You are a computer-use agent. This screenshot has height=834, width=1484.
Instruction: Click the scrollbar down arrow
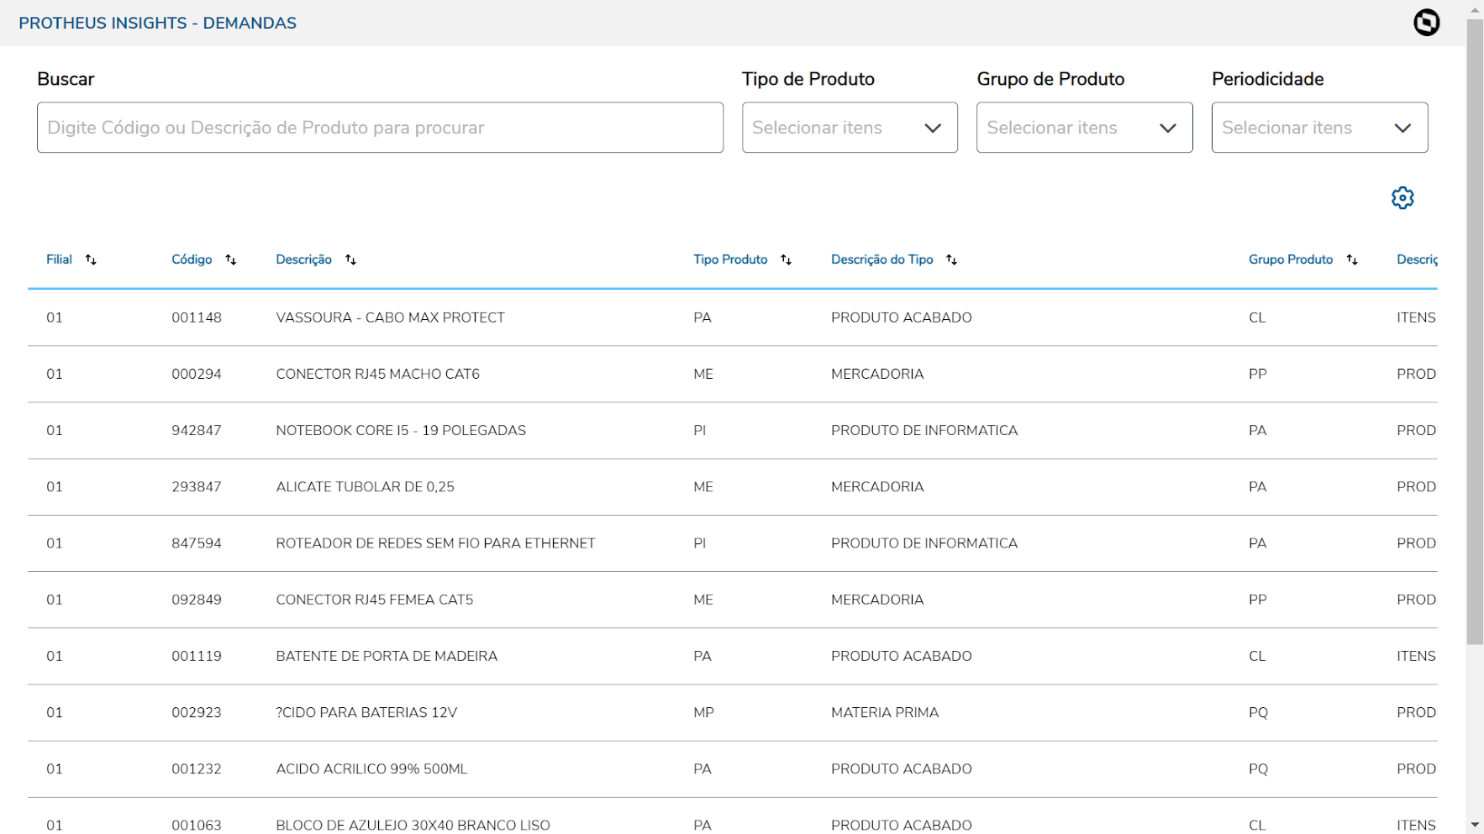point(1475,826)
